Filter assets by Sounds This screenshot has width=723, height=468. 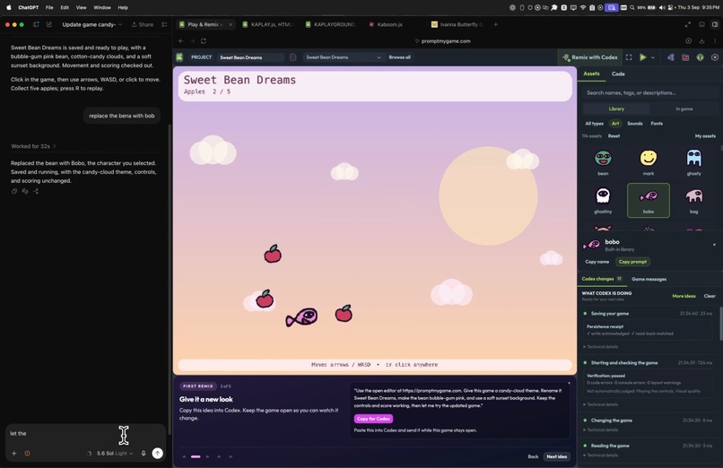[635, 124]
